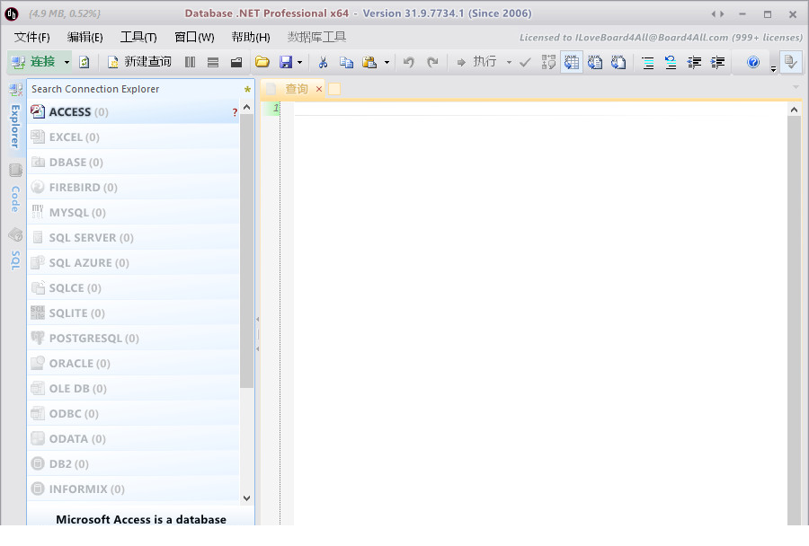Click the underlined list comment icon
The height and width of the screenshot is (546, 809).
coord(671,63)
